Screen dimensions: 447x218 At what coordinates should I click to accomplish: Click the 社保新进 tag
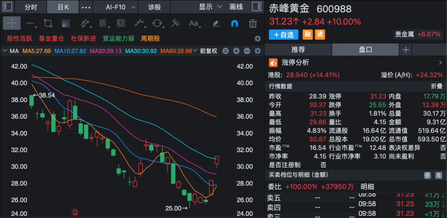pyautogui.click(x=84, y=39)
